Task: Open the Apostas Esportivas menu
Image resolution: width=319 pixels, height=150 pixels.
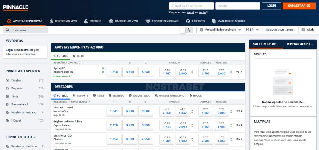Action: click(25, 21)
